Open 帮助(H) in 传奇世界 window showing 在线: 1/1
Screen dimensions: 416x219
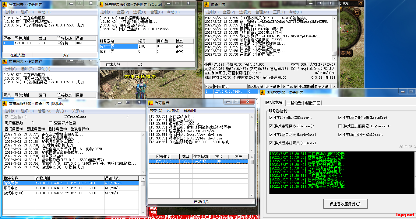coord(190,111)
